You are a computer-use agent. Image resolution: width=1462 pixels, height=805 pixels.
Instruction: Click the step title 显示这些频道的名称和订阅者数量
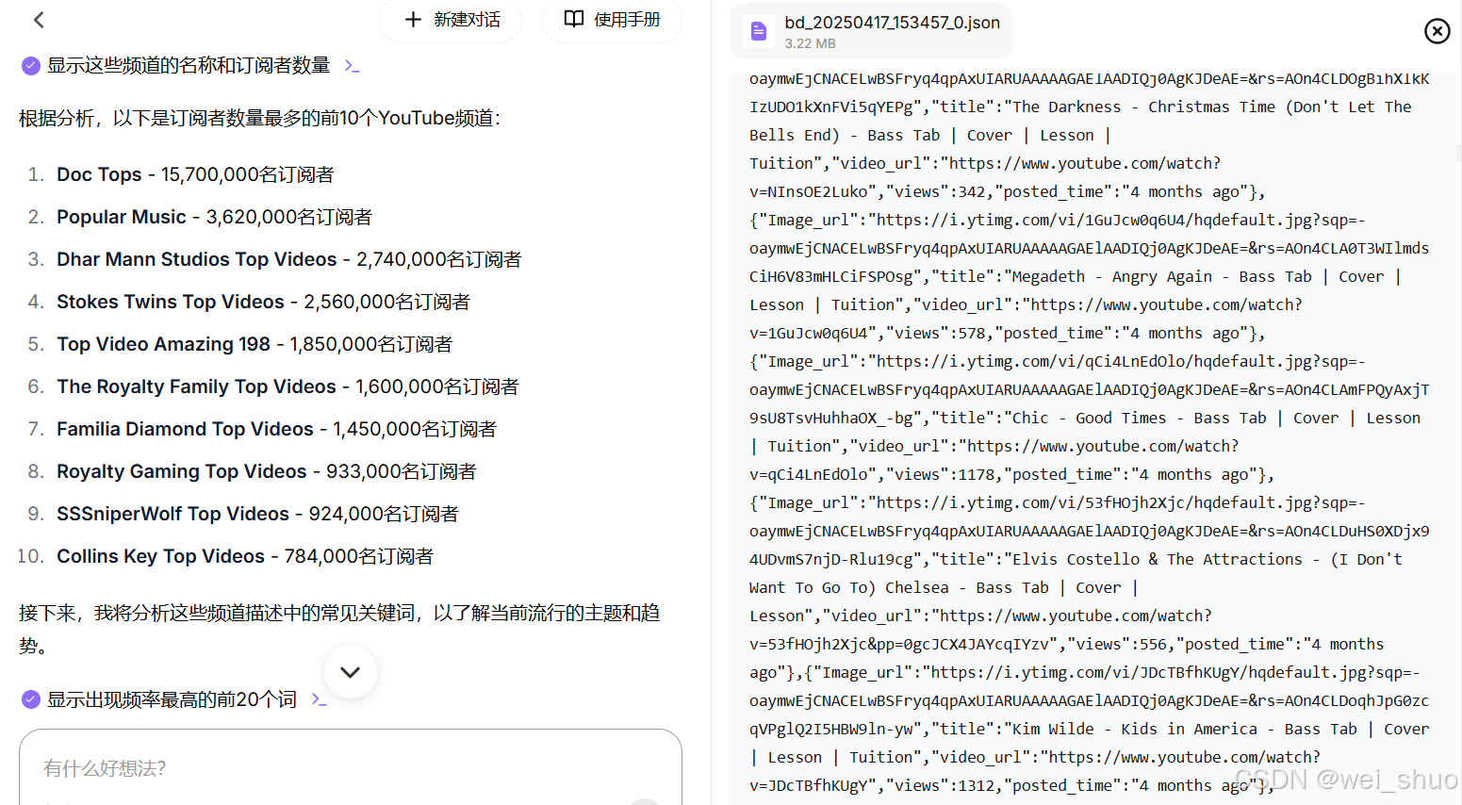click(x=189, y=66)
